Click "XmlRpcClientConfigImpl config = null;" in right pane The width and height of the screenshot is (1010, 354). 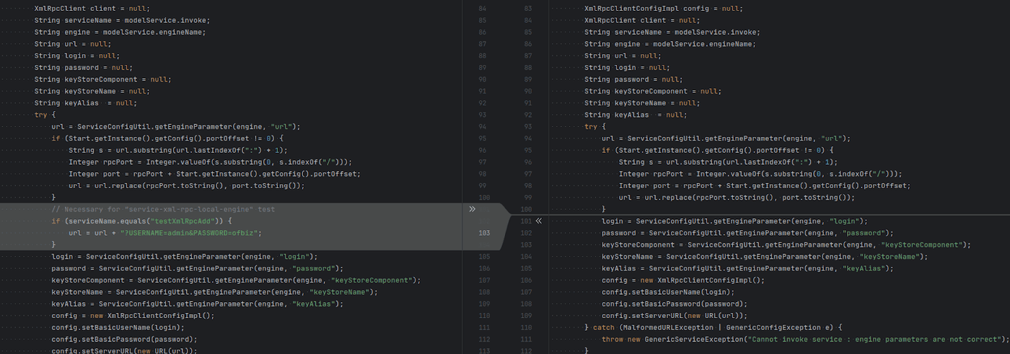point(663,9)
